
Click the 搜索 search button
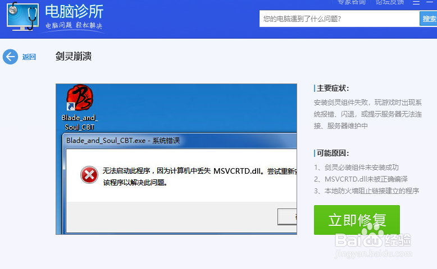(x=429, y=18)
